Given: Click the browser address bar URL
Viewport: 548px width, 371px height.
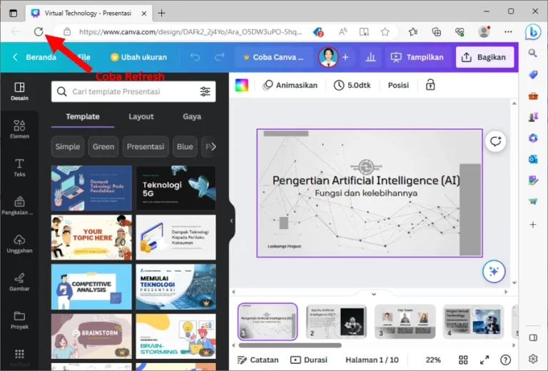Looking at the screenshot, I should point(191,32).
